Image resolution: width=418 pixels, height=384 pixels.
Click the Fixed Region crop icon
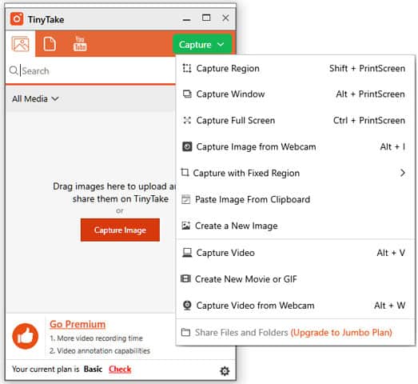pos(185,172)
